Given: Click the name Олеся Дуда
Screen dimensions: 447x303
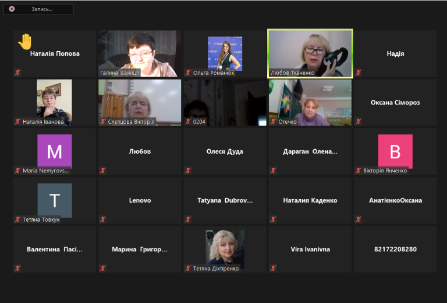Looking at the screenshot, I should pos(225,151).
